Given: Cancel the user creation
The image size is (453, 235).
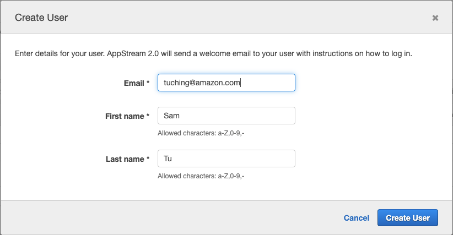Looking at the screenshot, I should tap(356, 218).
